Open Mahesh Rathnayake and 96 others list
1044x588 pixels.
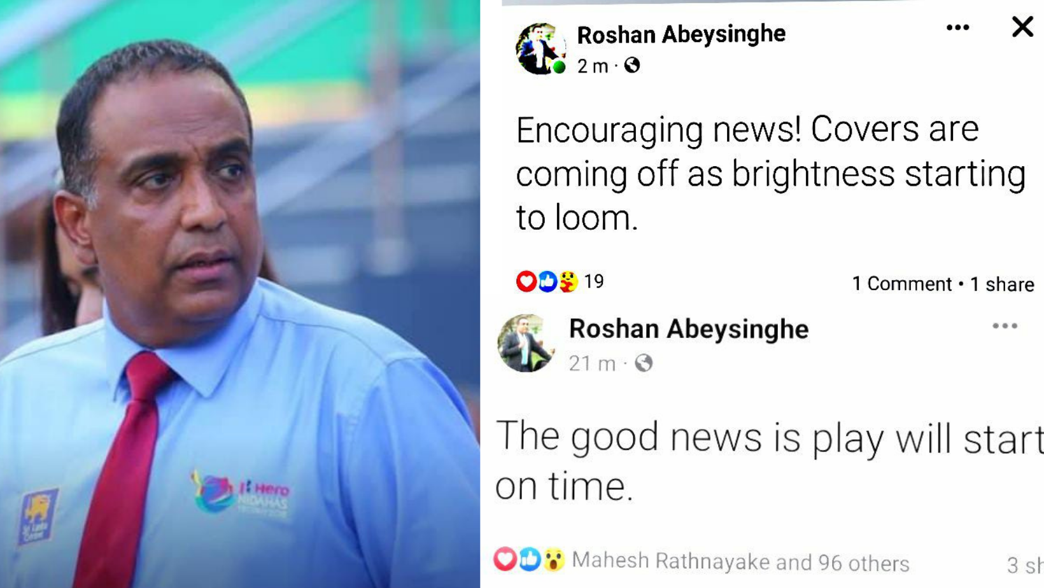click(x=740, y=562)
